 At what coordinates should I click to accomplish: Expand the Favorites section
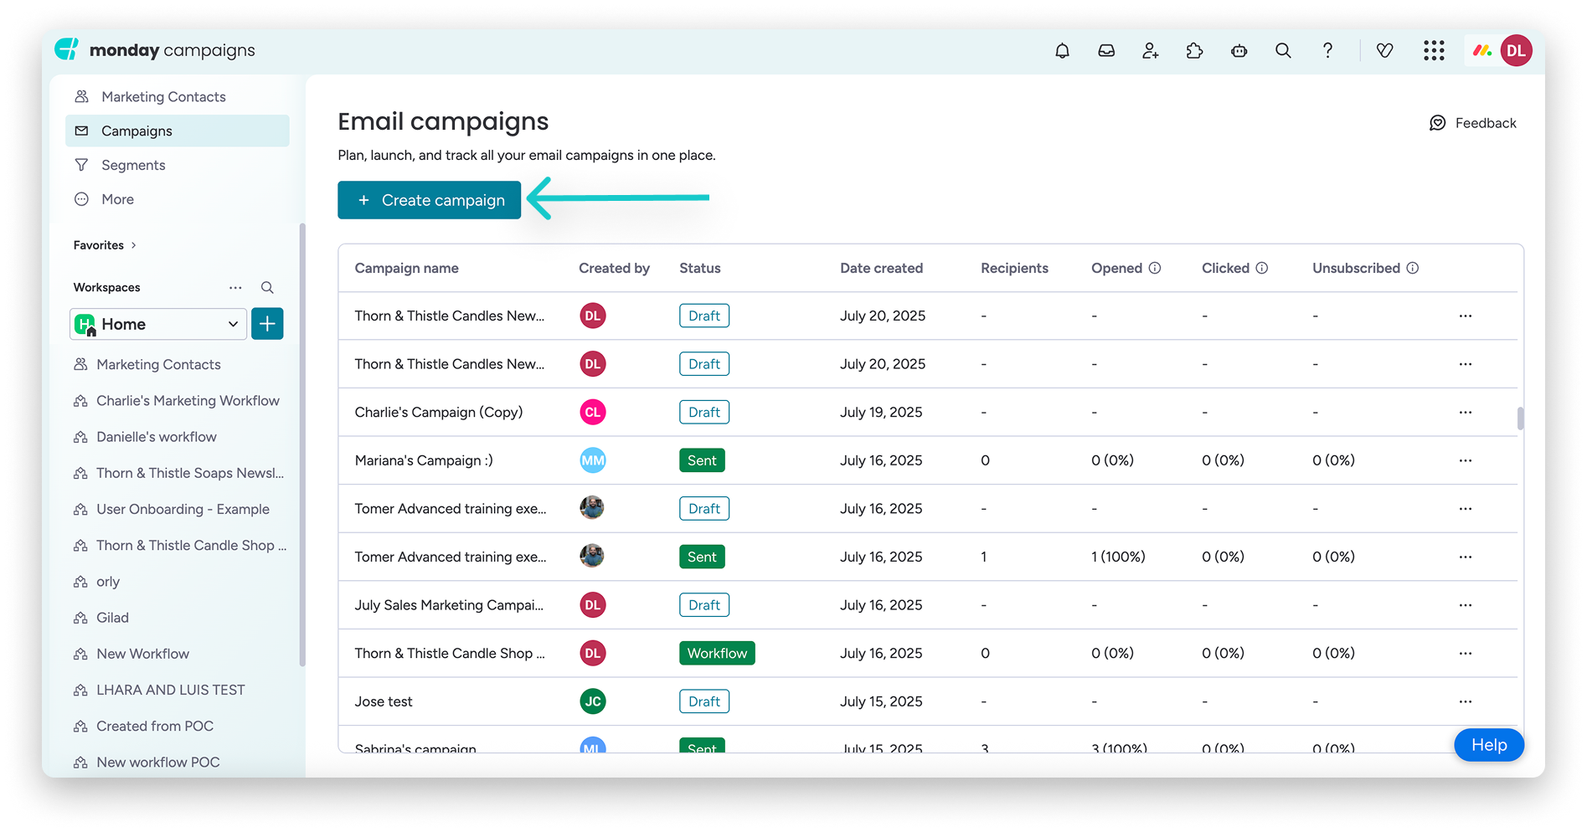coord(105,245)
